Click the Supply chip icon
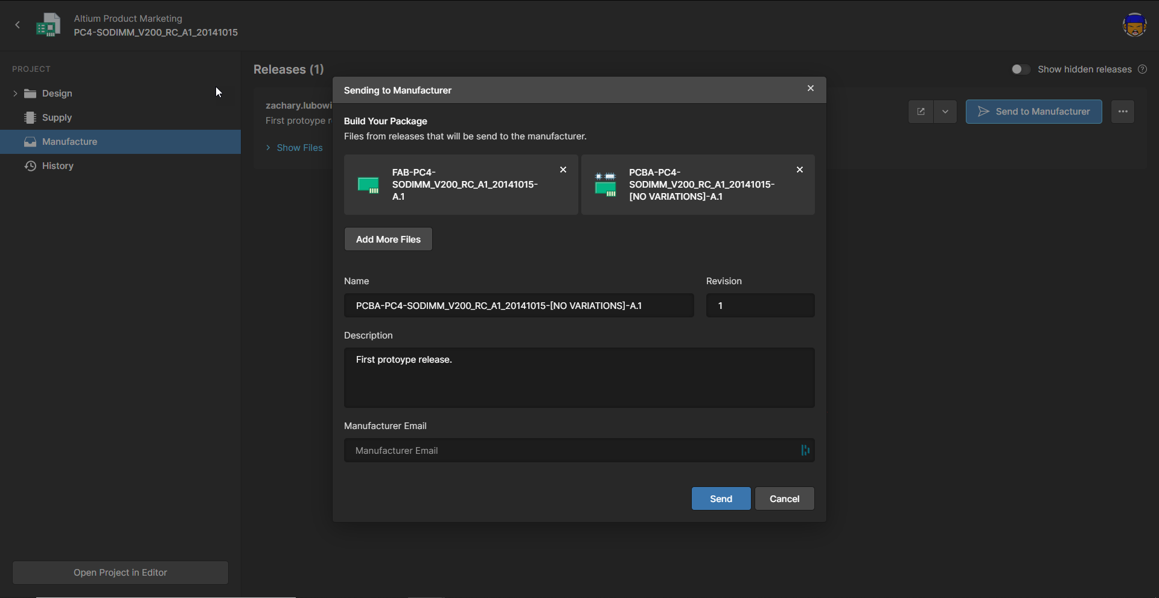 (x=30, y=118)
